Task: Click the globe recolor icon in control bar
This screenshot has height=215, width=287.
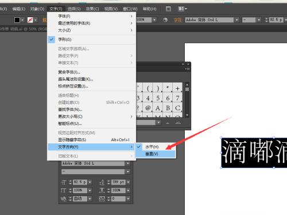Action: [165, 20]
